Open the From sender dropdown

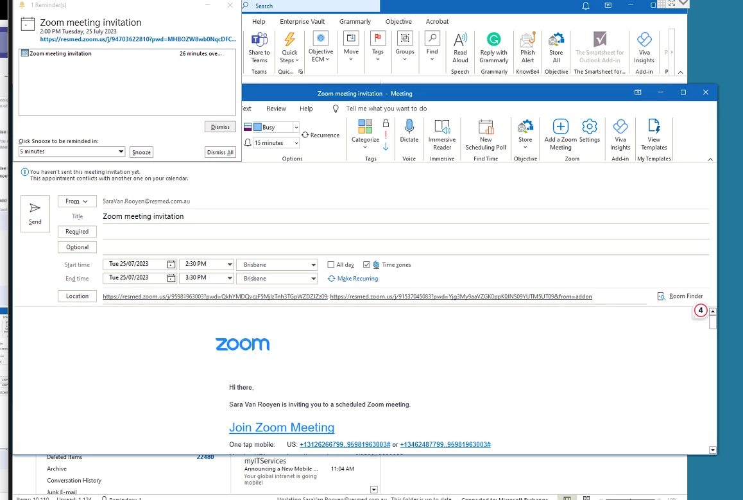pyautogui.click(x=77, y=202)
